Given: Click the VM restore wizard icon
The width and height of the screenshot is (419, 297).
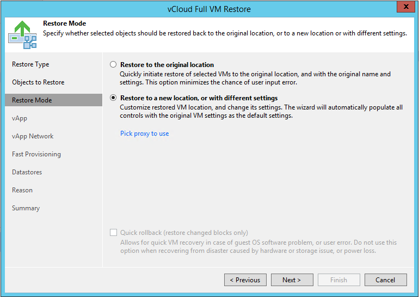Looking at the screenshot, I should [x=22, y=35].
